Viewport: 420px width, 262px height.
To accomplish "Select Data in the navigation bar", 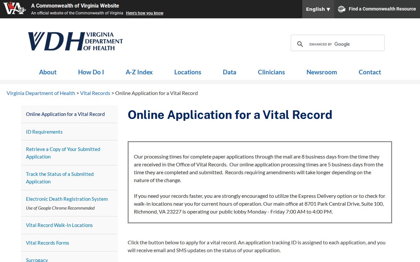I will click(229, 72).
